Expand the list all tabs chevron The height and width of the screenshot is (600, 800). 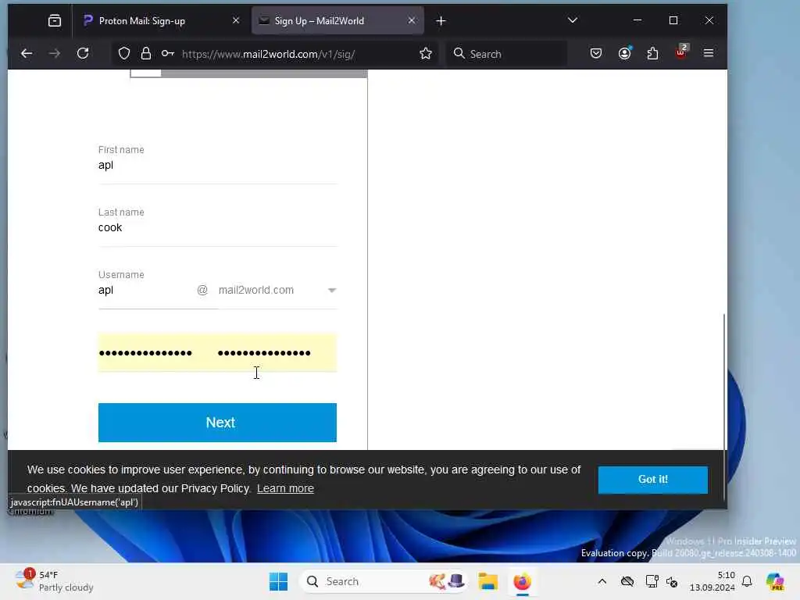573,20
